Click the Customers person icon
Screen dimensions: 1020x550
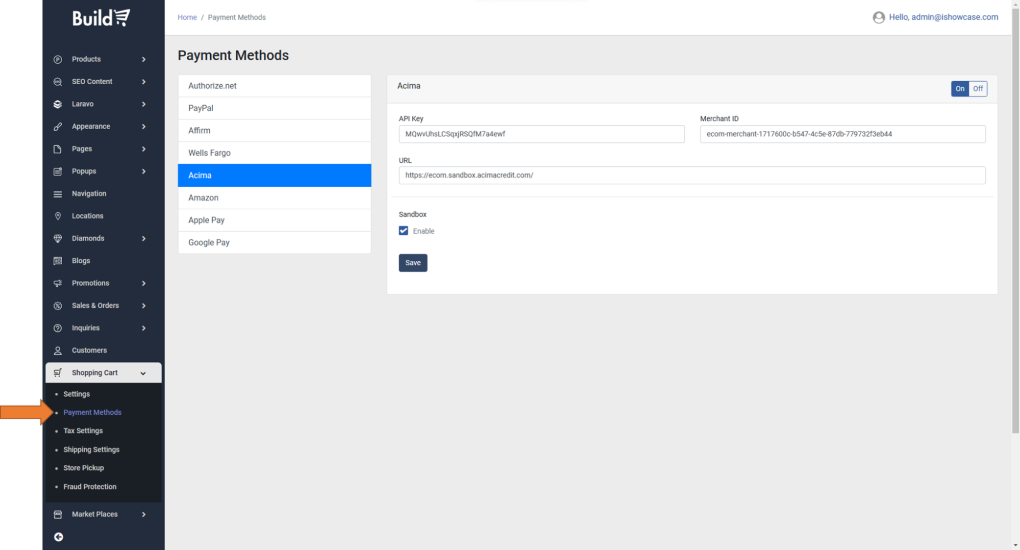(58, 351)
